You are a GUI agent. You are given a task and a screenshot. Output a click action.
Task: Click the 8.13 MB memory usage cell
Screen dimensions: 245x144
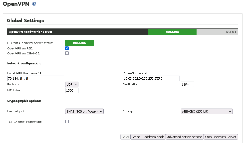pos(217,32)
